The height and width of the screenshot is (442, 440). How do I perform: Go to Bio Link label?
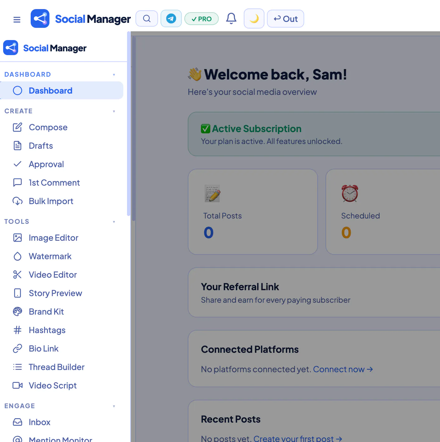coord(43,348)
